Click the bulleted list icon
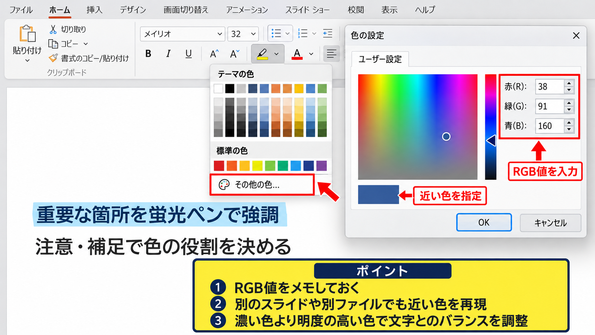 (x=276, y=34)
